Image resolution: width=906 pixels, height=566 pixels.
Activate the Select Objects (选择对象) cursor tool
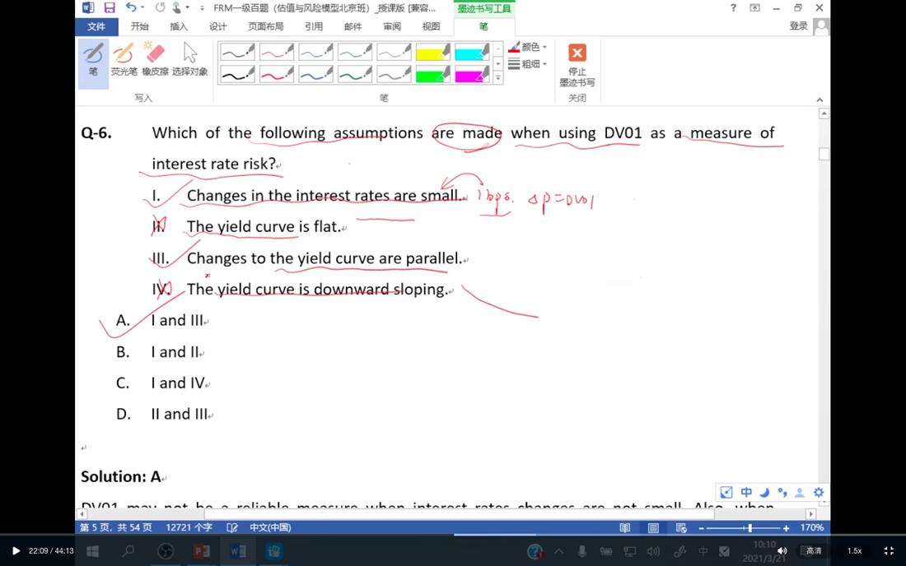tap(189, 59)
